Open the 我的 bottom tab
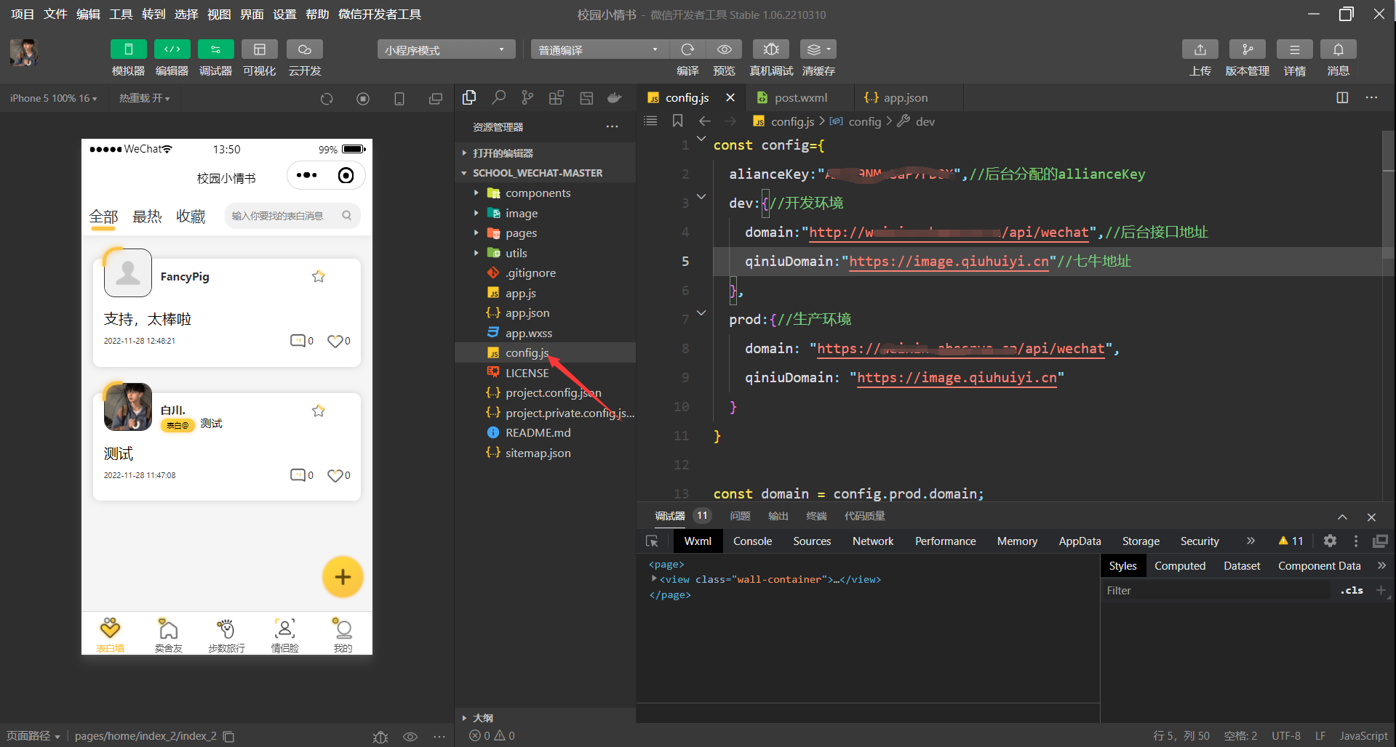 coord(343,634)
